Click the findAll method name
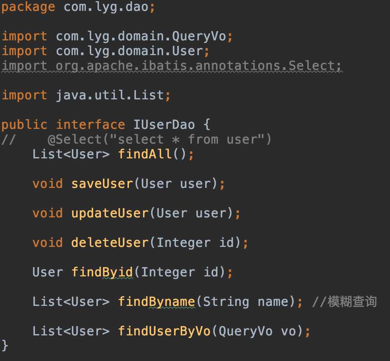 pos(144,154)
